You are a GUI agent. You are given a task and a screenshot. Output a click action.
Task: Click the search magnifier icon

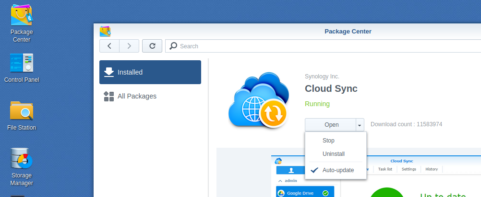point(173,46)
